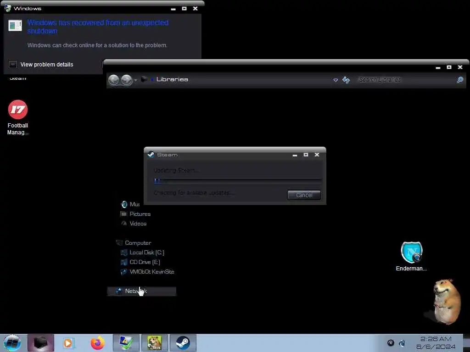
Task: Open recent pages dropdown beside forward arrow
Action: click(136, 80)
